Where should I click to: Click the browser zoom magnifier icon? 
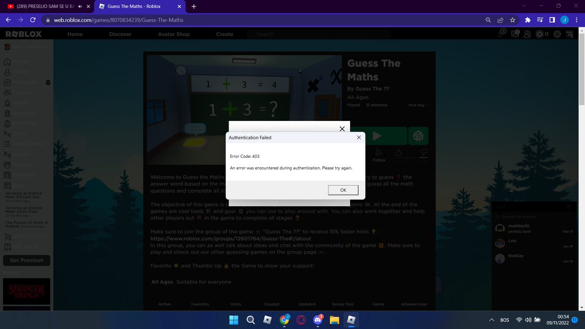[488, 20]
